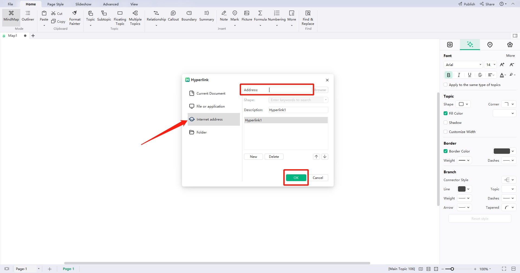Screen dimensions: 520x273
Task: Click the Format Painter tool
Action: coord(75,18)
